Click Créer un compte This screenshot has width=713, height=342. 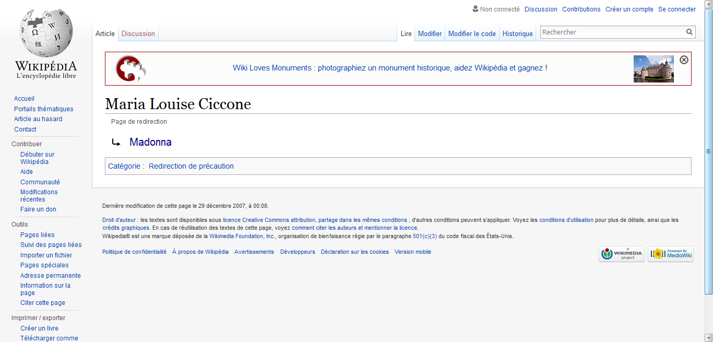click(x=629, y=9)
